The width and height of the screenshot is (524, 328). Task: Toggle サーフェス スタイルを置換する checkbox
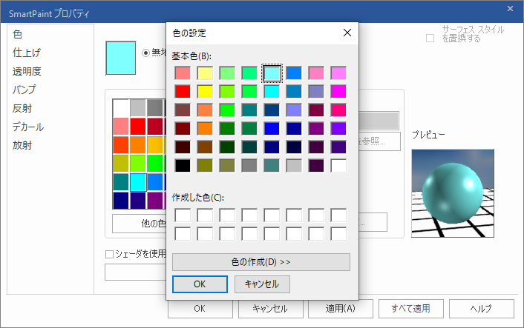coord(430,38)
